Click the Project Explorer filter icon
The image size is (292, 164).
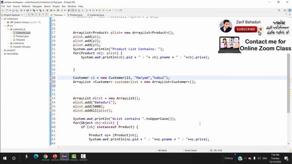36,15
